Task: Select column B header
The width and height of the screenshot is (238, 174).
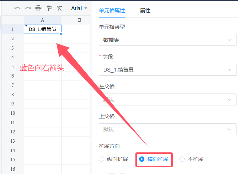Action: coord(79,20)
